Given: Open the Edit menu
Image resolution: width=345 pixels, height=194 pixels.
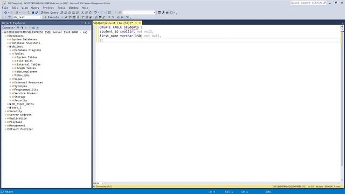Looking at the screenshot, I should (15, 8).
